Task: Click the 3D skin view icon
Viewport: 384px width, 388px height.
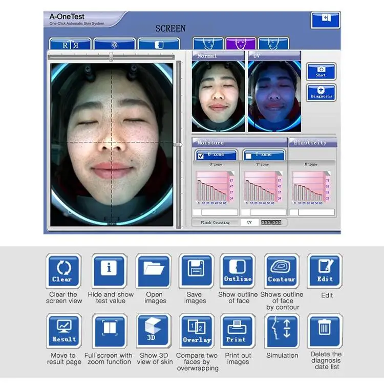Action: (x=154, y=331)
